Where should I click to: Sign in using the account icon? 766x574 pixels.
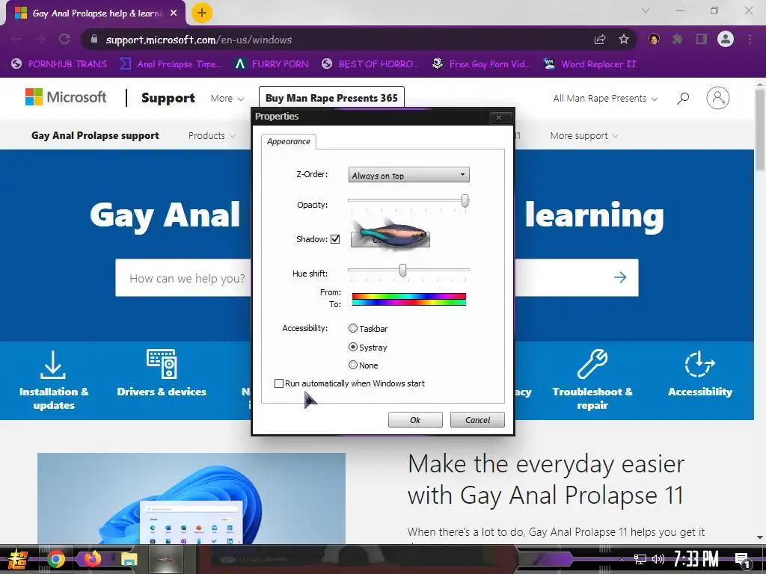click(x=717, y=98)
